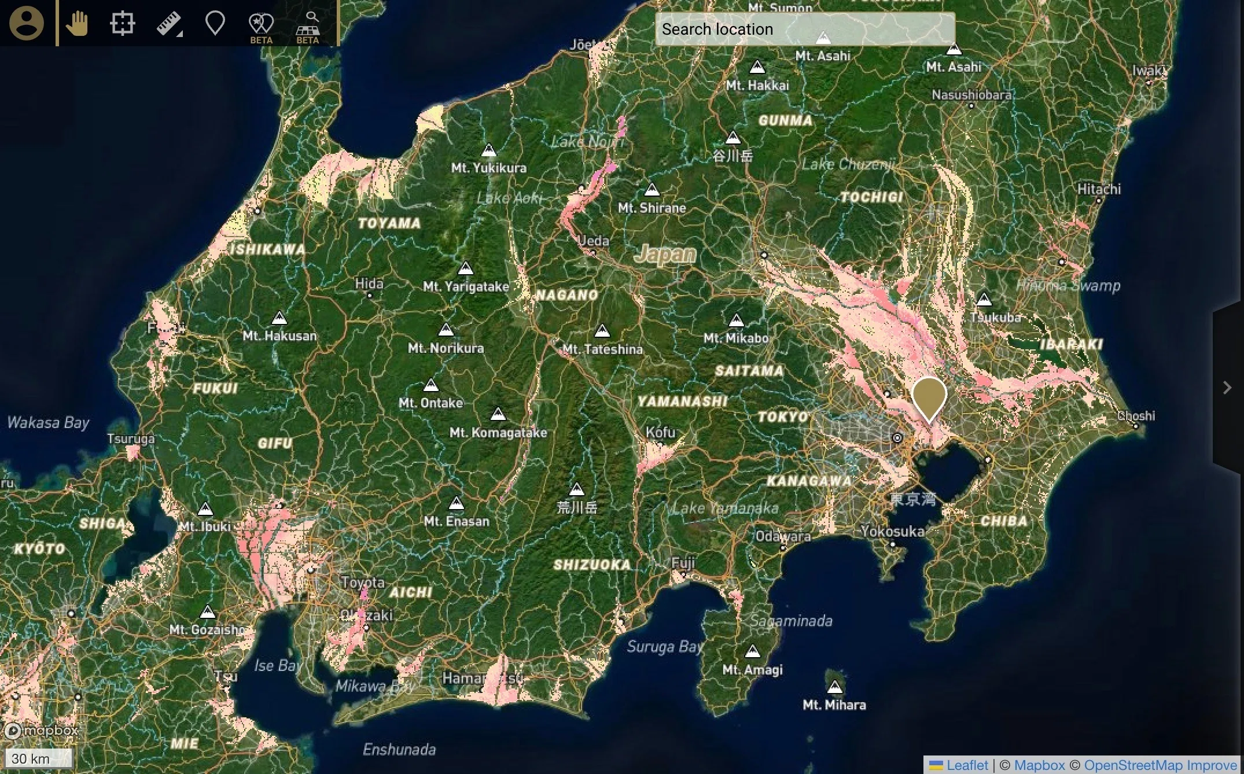
Task: Click the NAGANO prefecture label
Action: click(567, 295)
